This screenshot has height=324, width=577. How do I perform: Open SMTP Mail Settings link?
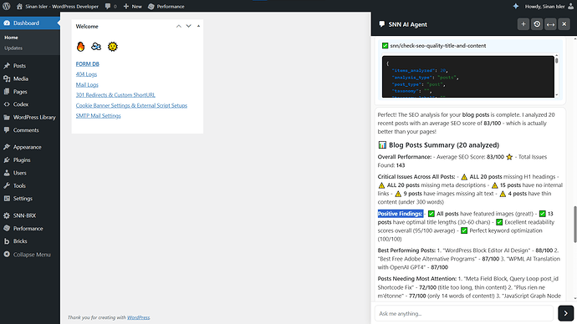coord(98,116)
